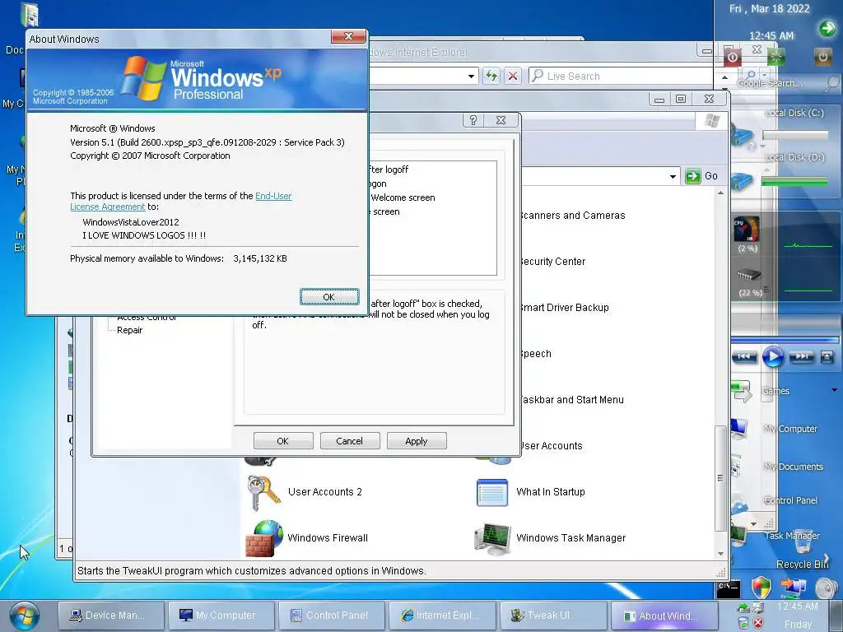The height and width of the screenshot is (632, 843).
Task: Click the Go button in Control Panel
Action: pos(702,176)
